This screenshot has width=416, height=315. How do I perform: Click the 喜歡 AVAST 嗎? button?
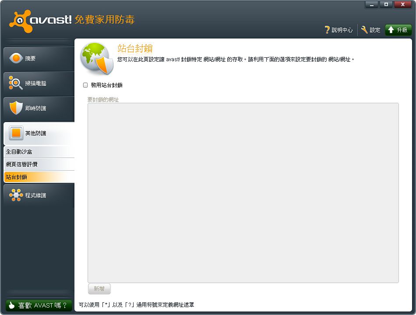[39, 305]
